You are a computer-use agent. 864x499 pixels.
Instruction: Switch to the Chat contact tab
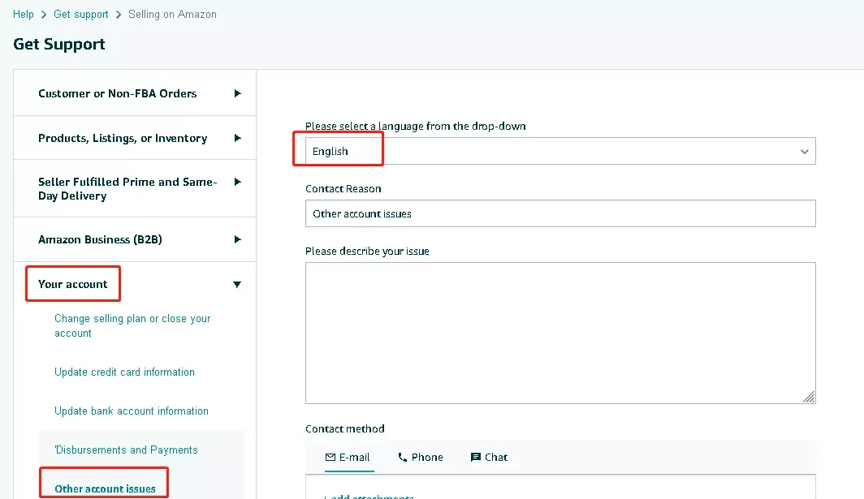[x=489, y=457]
